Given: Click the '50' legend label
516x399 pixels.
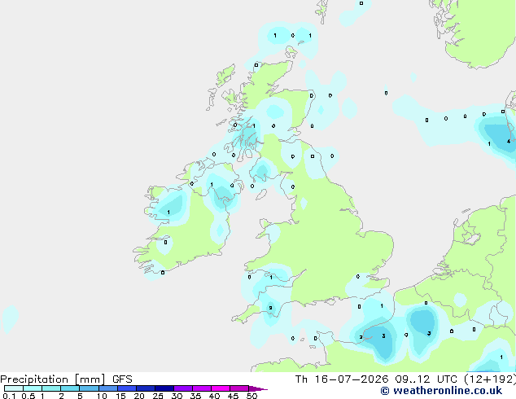Looking at the screenshot, I should [251, 396].
